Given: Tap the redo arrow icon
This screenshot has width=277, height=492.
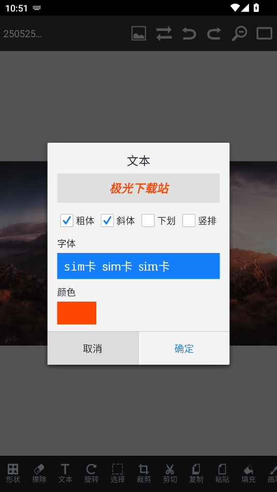Looking at the screenshot, I should 214,33.
